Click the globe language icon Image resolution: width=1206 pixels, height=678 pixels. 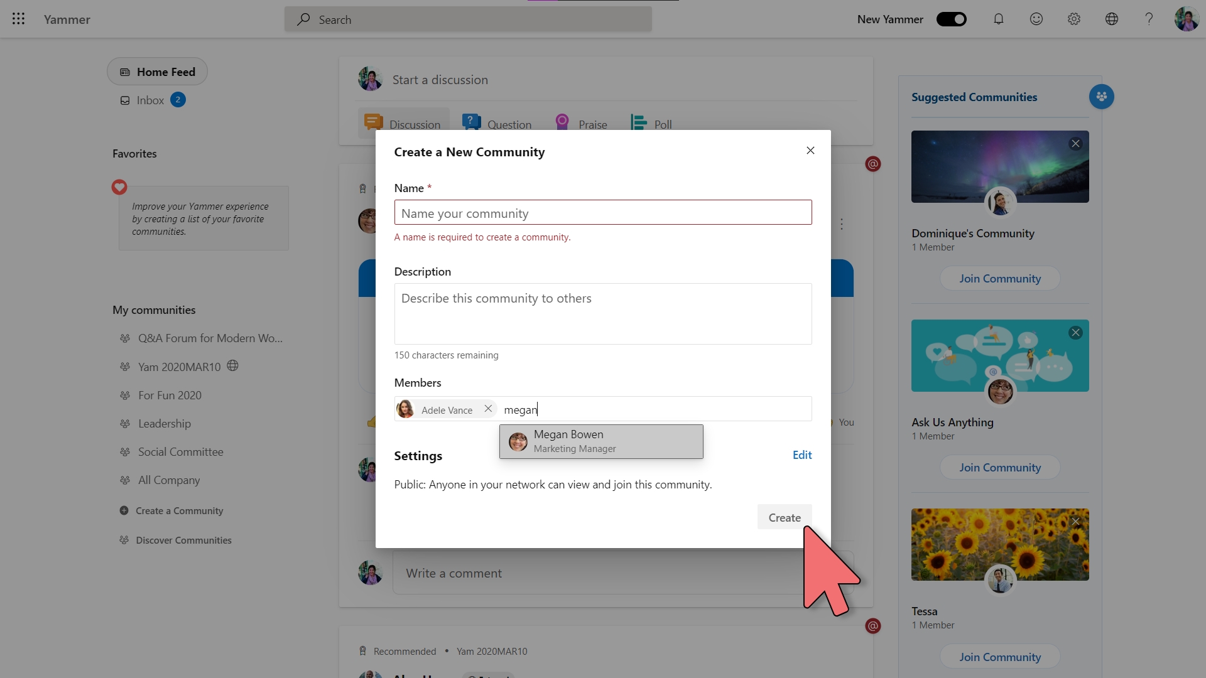tap(1111, 19)
